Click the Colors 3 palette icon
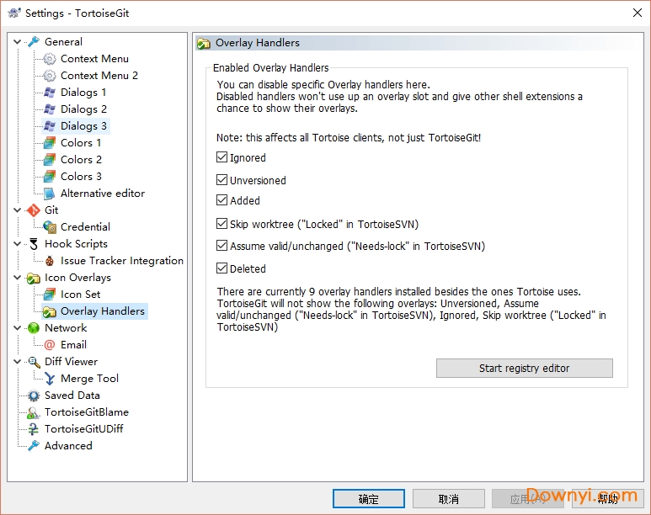651x515 pixels. point(50,177)
